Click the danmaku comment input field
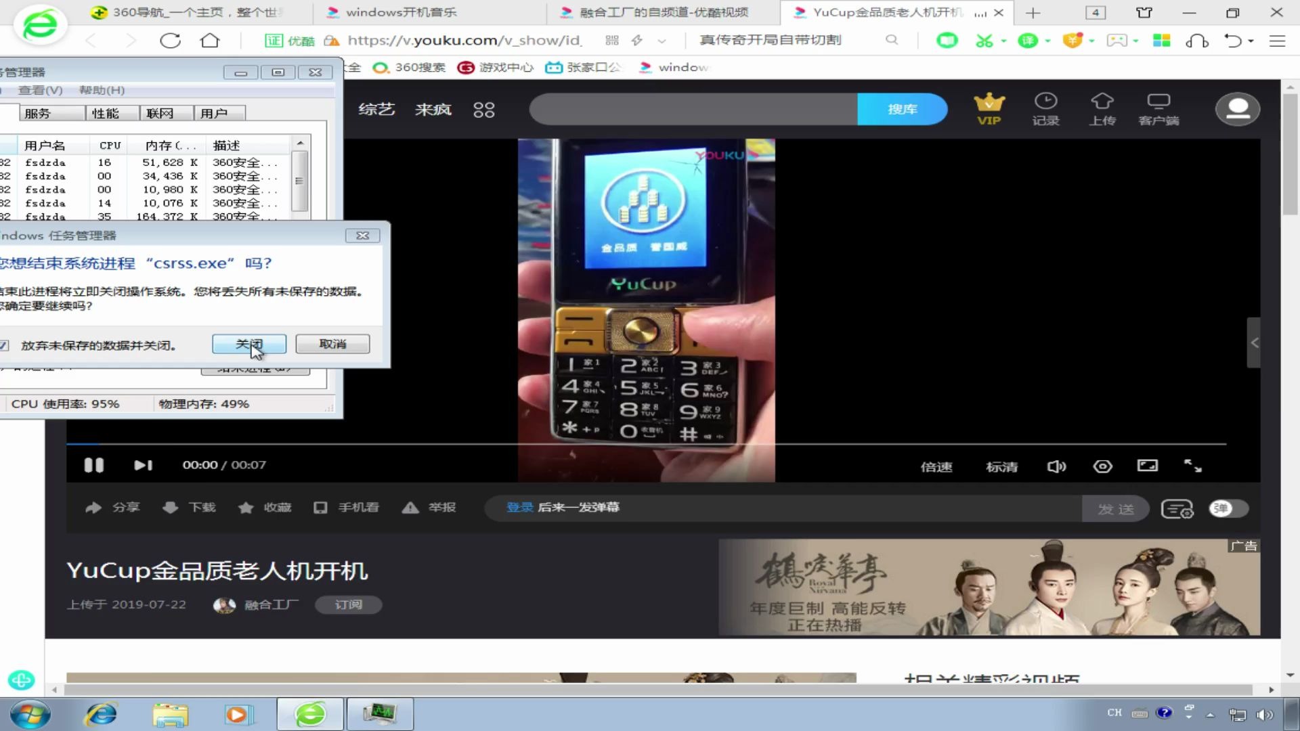This screenshot has height=731, width=1300. tap(783, 508)
